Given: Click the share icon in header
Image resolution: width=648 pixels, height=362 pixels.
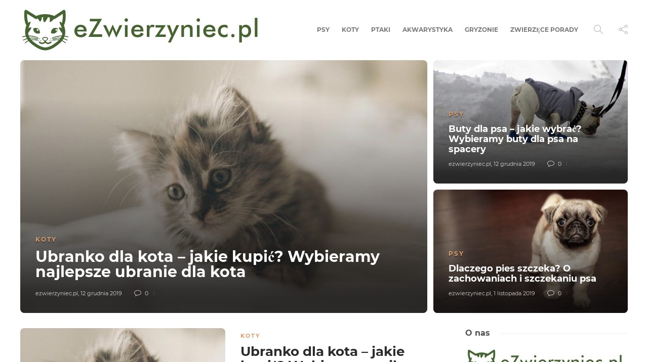Looking at the screenshot, I should [623, 29].
